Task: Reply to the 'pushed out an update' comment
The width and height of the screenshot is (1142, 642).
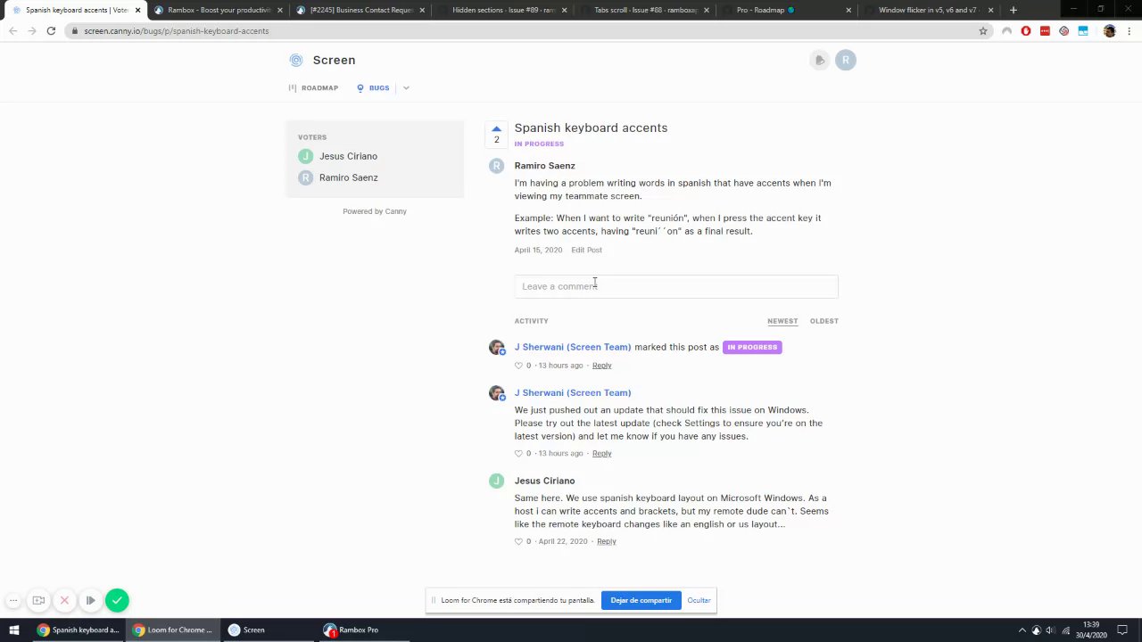Action: click(x=602, y=454)
